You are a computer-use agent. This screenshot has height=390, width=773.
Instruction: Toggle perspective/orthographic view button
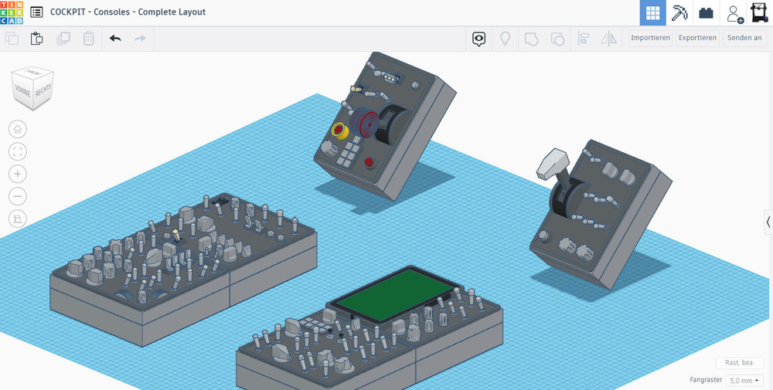[19, 219]
